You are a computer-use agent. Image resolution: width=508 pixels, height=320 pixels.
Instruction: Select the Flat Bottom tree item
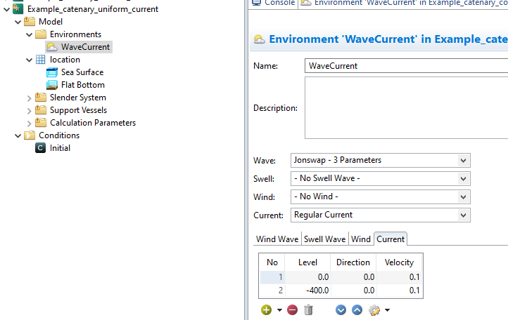(82, 85)
